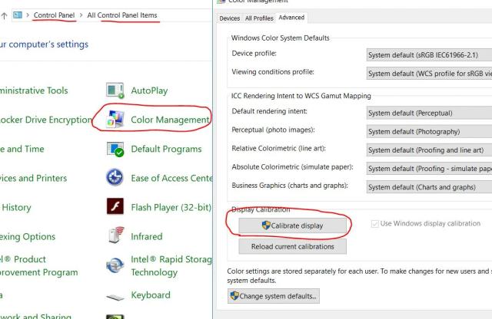Click the Control Panel root icon in address bar
The height and width of the screenshot is (319, 492).
pos(18,15)
